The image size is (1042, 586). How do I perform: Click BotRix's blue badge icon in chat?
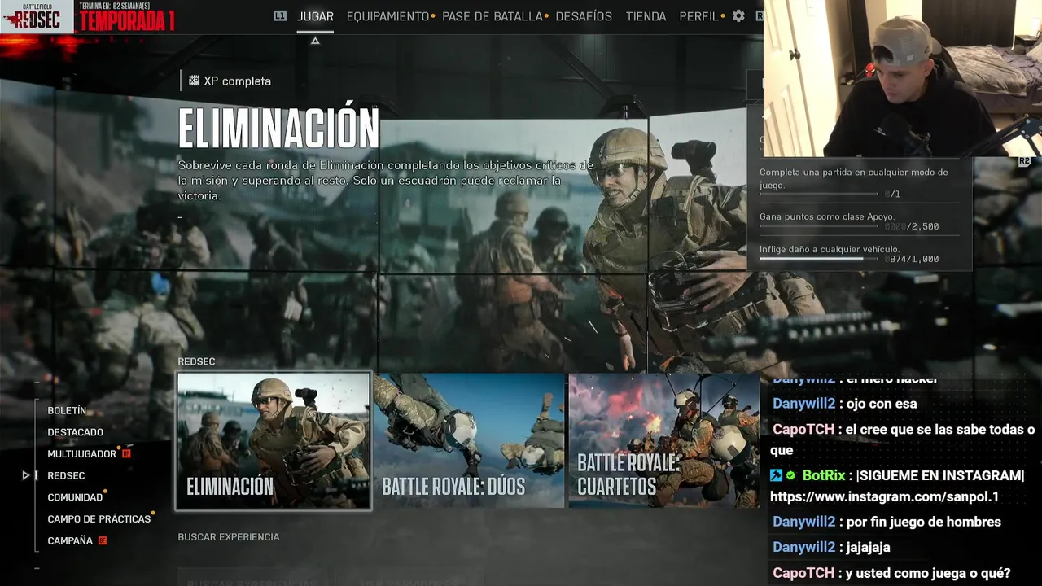[777, 475]
